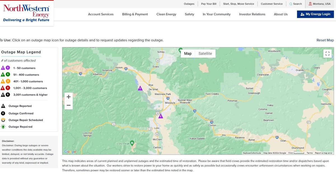This screenshot has width=336, height=176.
Task: Open the Account Services menu
Action: pyautogui.click(x=101, y=14)
